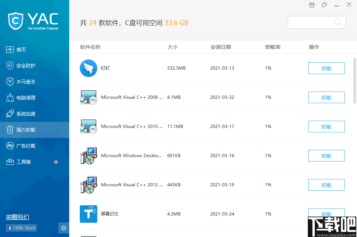Image resolution: width=357 pixels, height=237 pixels.
Task: Uninstall Microsoft Visual C++ 2010
Action: click(x=326, y=127)
